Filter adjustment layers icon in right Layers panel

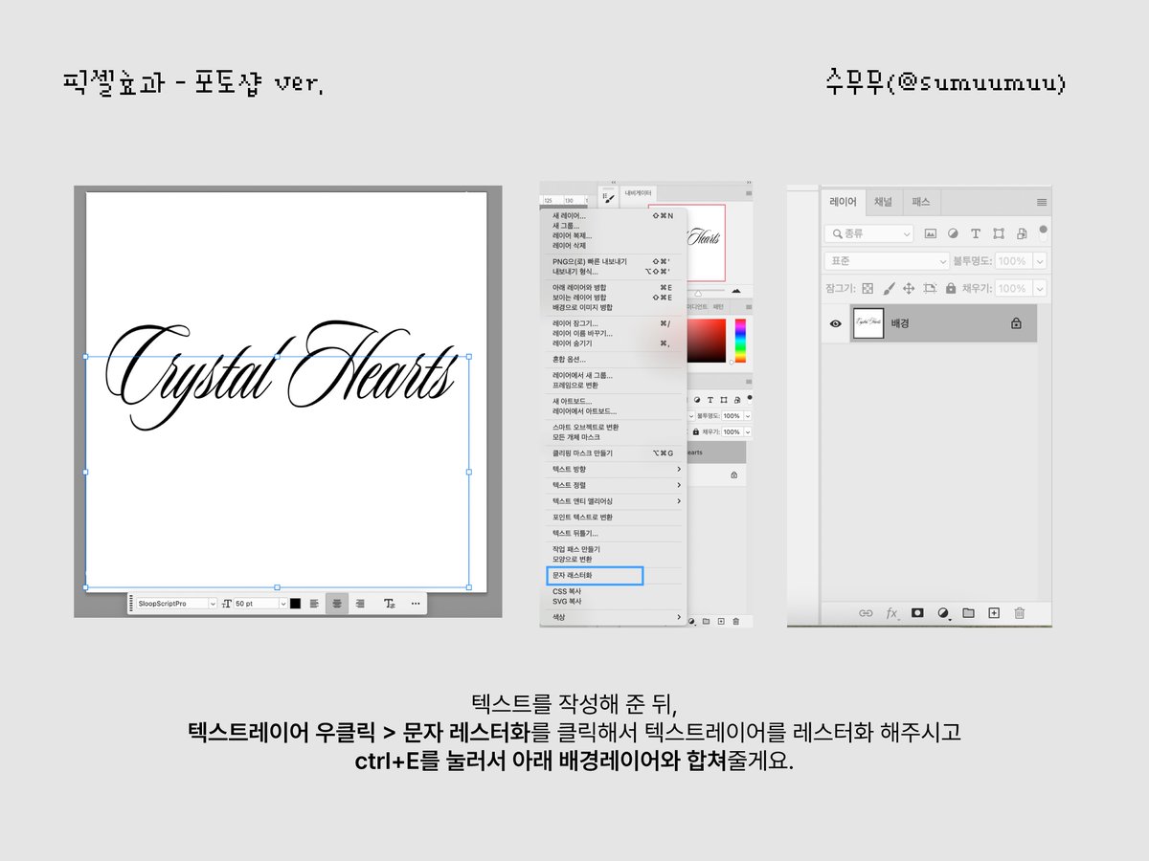pyautogui.click(x=953, y=233)
